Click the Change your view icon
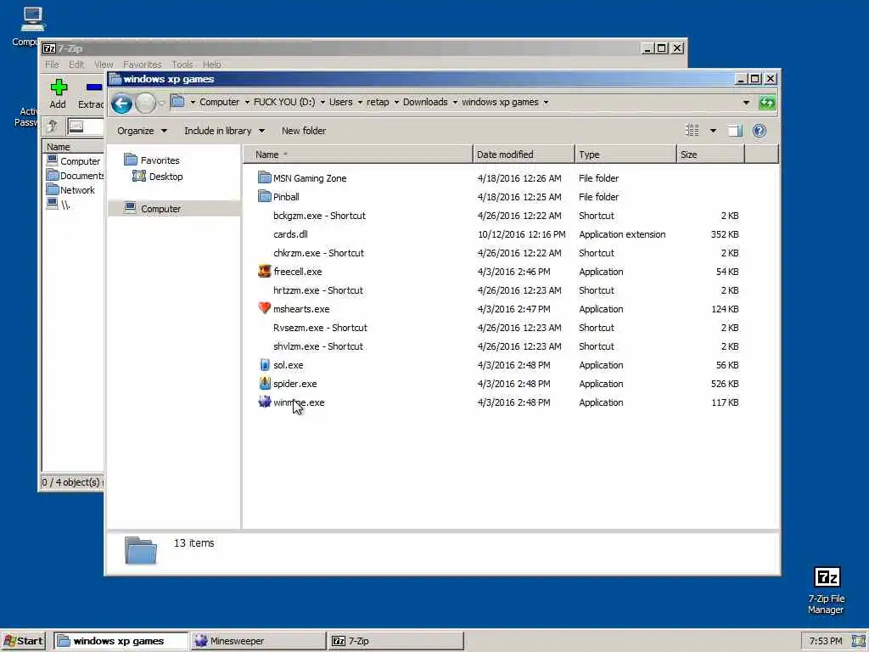 (692, 130)
